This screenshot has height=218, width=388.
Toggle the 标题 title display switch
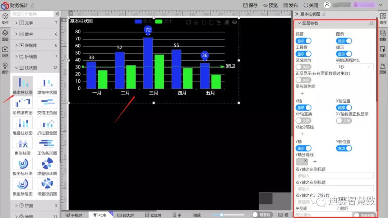[303, 41]
